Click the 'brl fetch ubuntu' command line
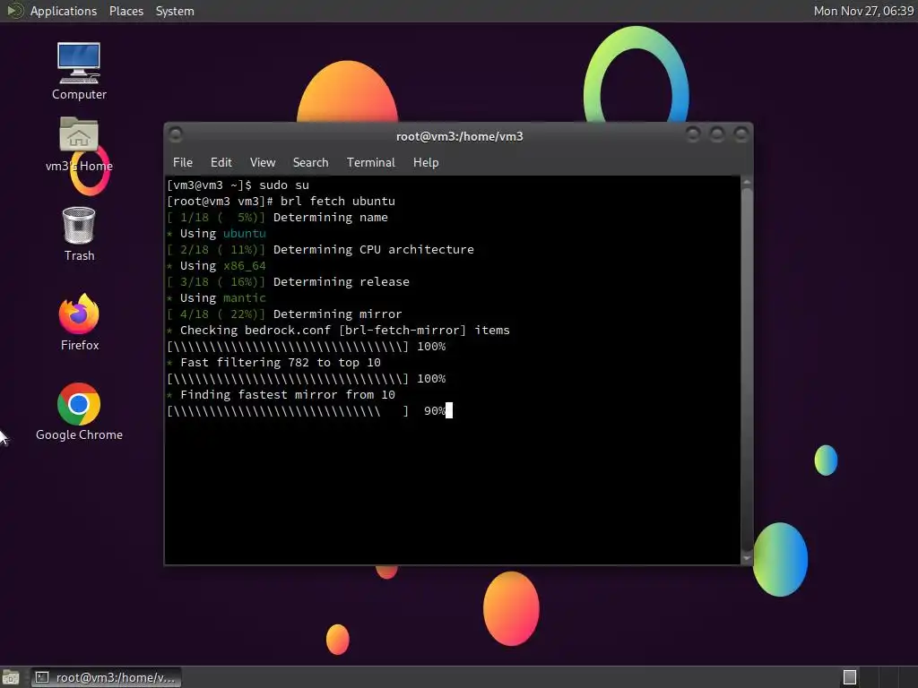Screen dimensions: 918x688 pos(281,202)
